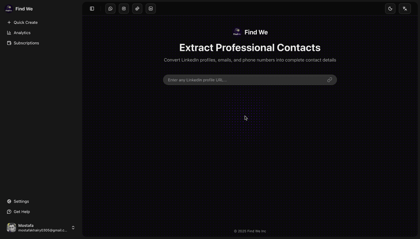Click the wallet icon beside Subscriptions
The height and width of the screenshot is (239, 420).
[x=9, y=43]
